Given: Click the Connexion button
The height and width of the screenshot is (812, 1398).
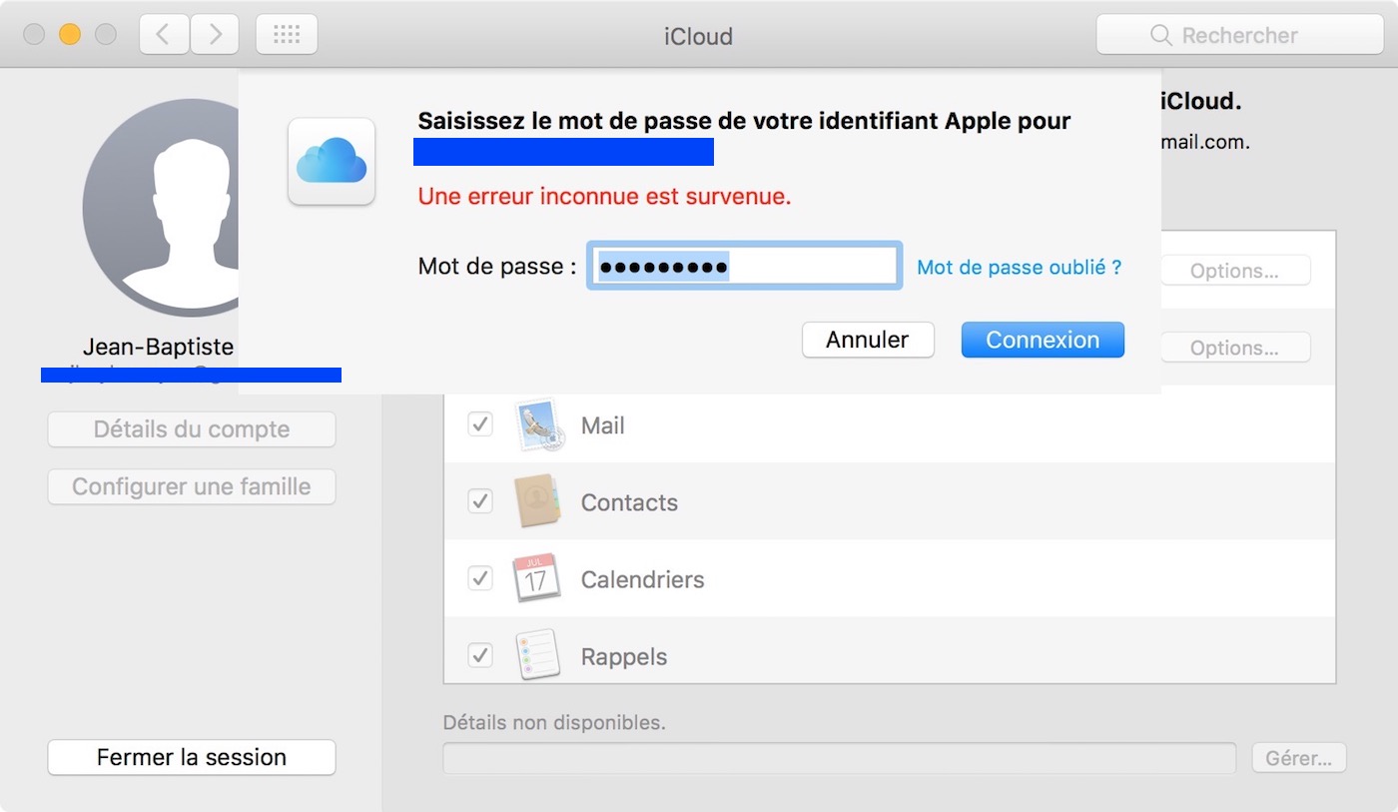Looking at the screenshot, I should pyautogui.click(x=1043, y=340).
